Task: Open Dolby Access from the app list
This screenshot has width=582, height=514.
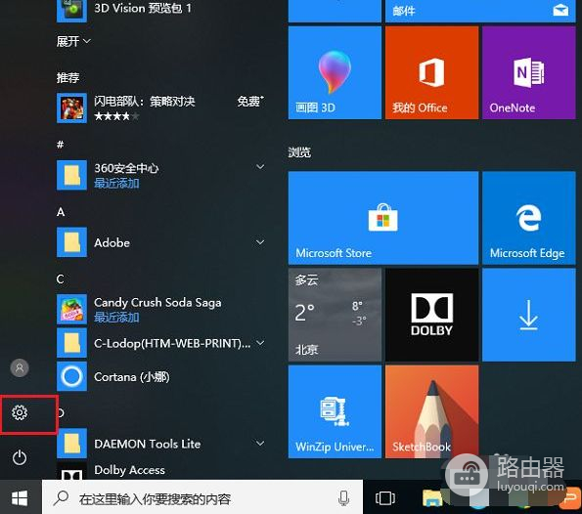Action: [161, 470]
